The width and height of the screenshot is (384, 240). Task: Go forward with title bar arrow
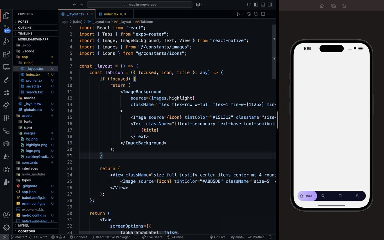pos(81,4)
